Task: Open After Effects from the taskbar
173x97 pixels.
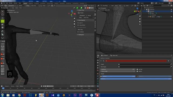Action: [x=75, y=95]
